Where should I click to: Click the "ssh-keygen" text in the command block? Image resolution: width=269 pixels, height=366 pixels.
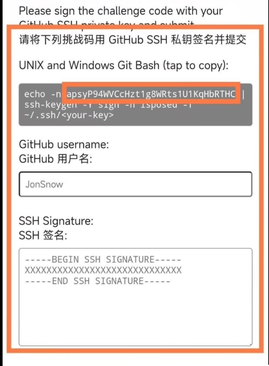[51, 105]
